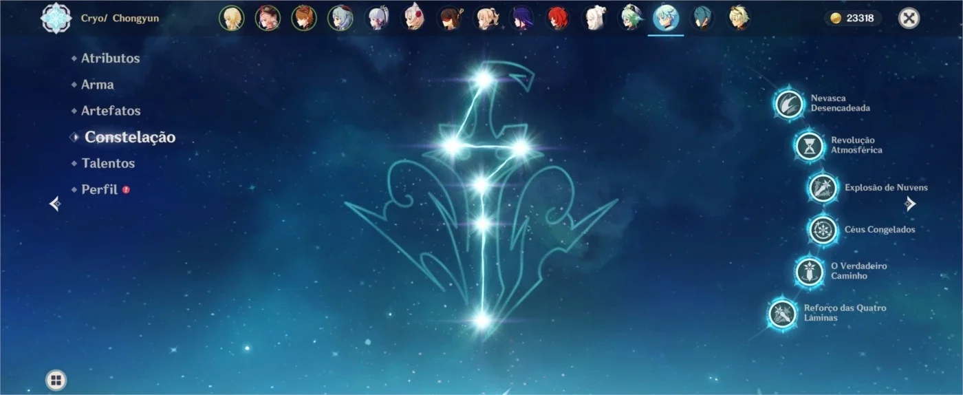Select Ganyu's blue-haired red-horned portrait
This screenshot has height=395, width=963.
point(340,18)
